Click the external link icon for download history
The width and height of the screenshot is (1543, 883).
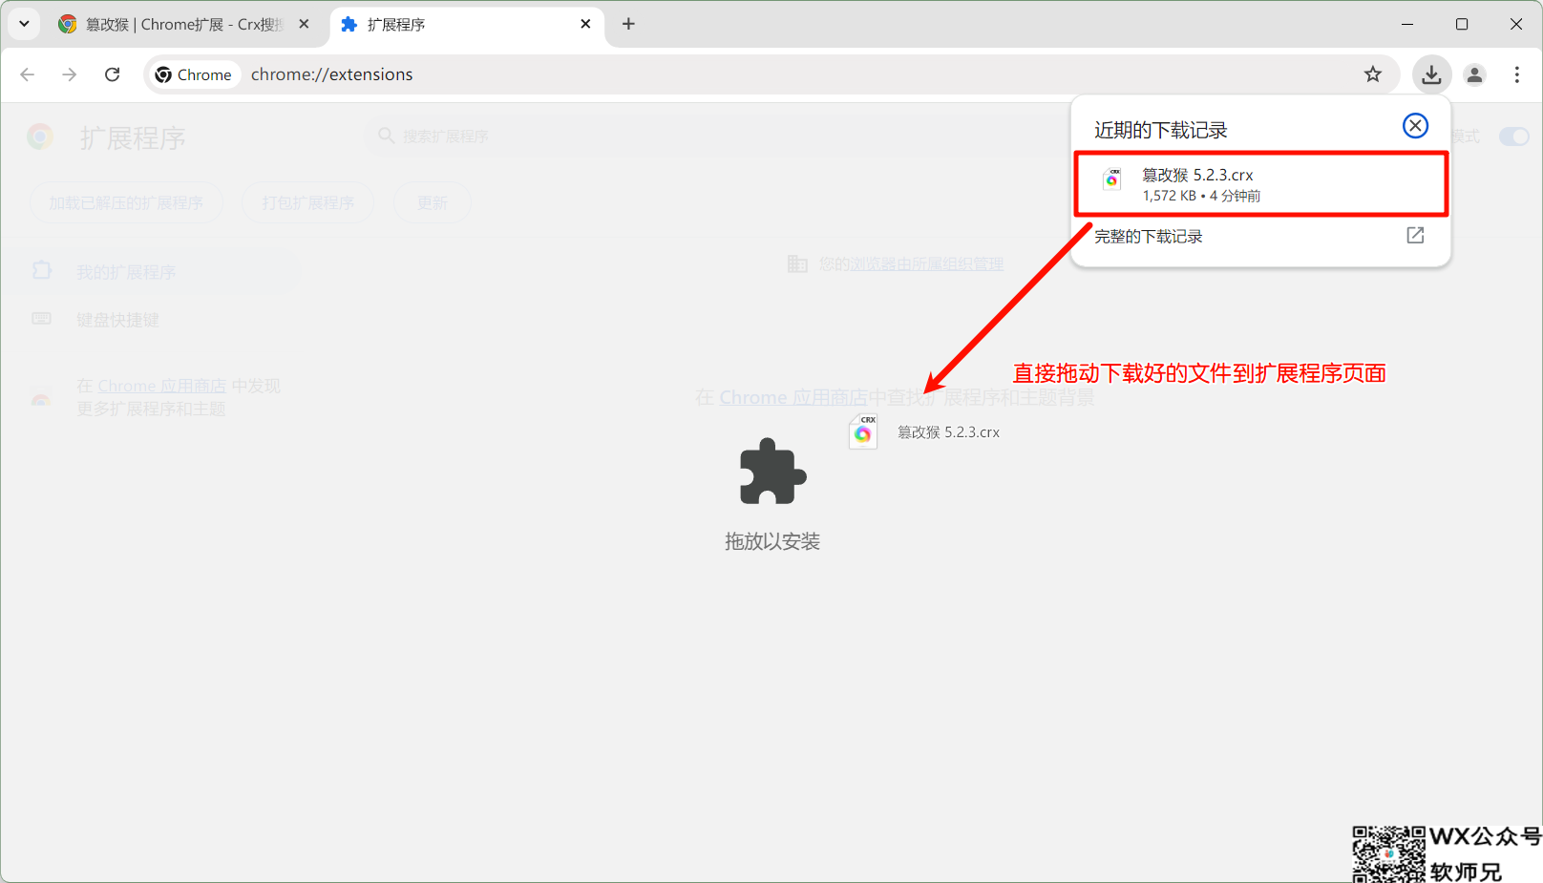click(x=1415, y=236)
